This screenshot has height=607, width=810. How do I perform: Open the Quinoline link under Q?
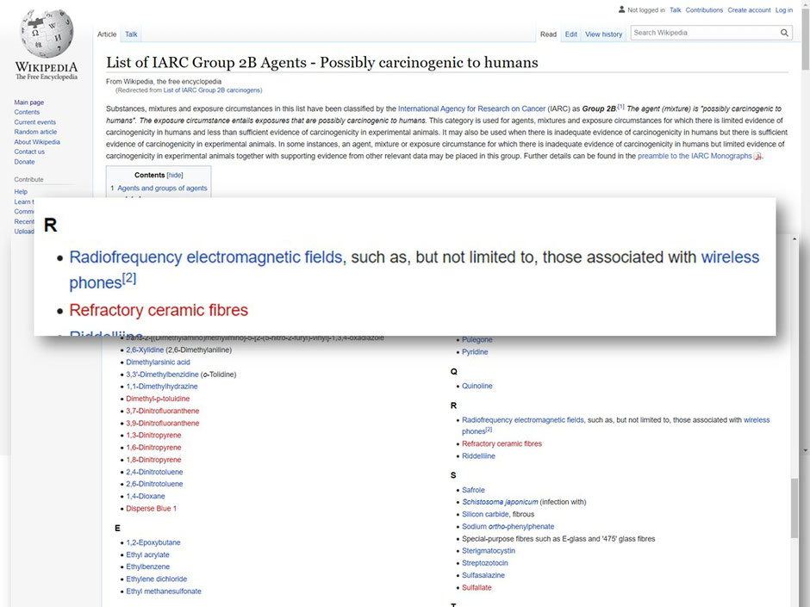click(477, 386)
